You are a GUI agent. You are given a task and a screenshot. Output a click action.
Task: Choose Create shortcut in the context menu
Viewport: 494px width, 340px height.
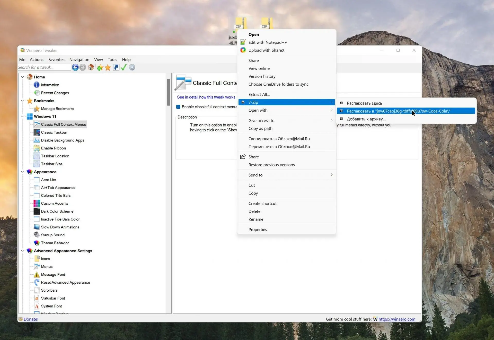point(287,203)
